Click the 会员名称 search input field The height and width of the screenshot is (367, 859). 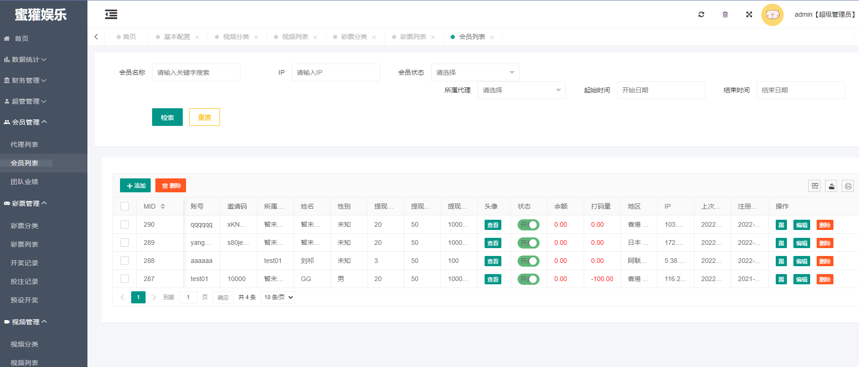point(196,72)
